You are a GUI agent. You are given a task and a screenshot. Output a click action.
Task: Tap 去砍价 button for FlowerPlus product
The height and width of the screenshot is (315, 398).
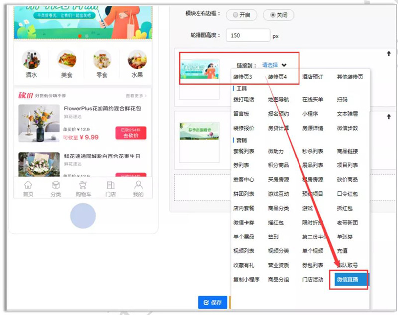point(131,133)
